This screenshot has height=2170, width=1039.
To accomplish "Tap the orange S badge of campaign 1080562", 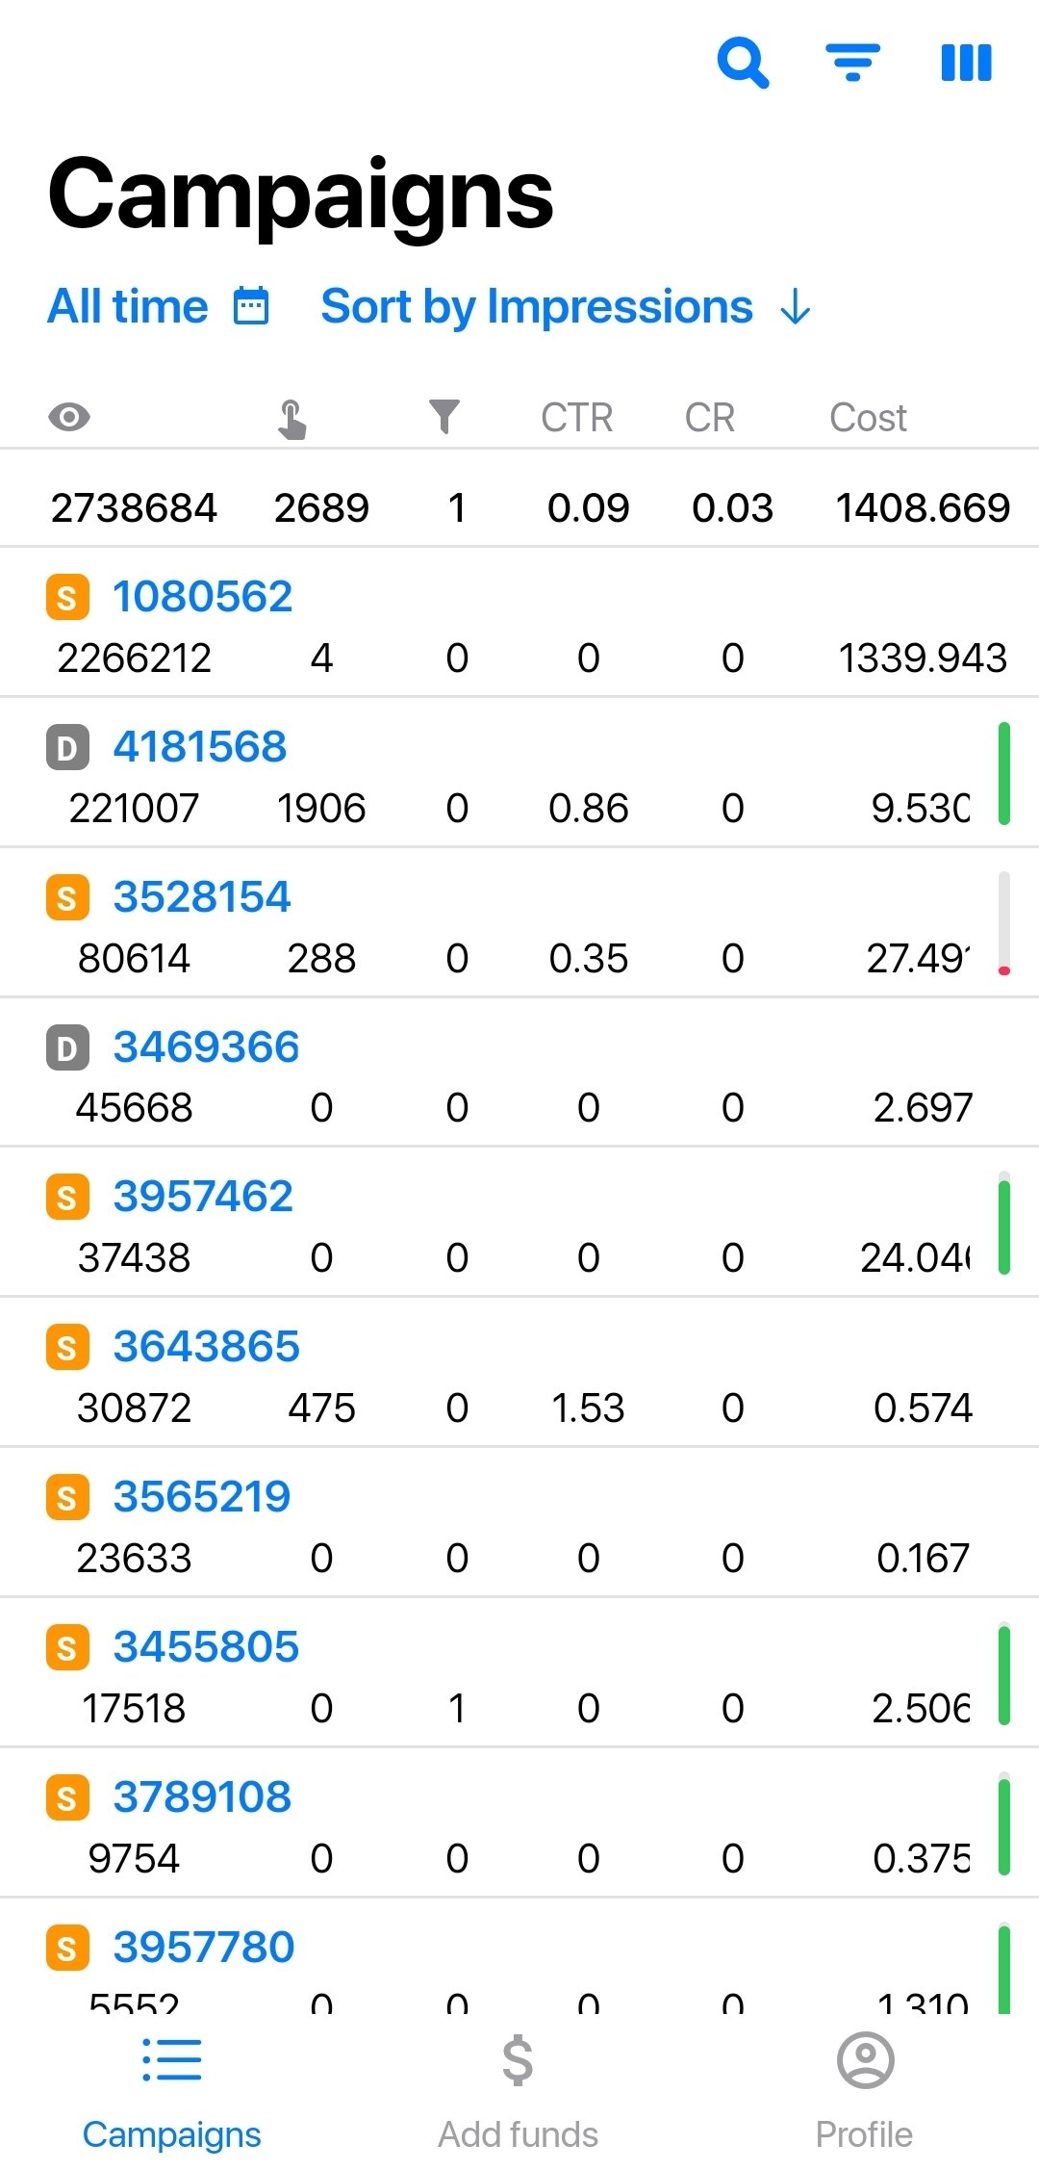I will [67, 598].
